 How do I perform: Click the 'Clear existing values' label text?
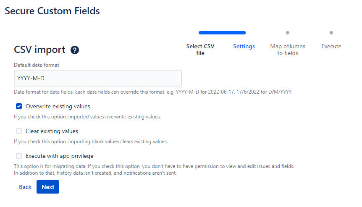click(x=52, y=131)
